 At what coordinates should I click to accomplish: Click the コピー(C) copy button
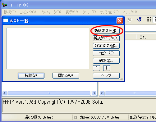(106, 53)
